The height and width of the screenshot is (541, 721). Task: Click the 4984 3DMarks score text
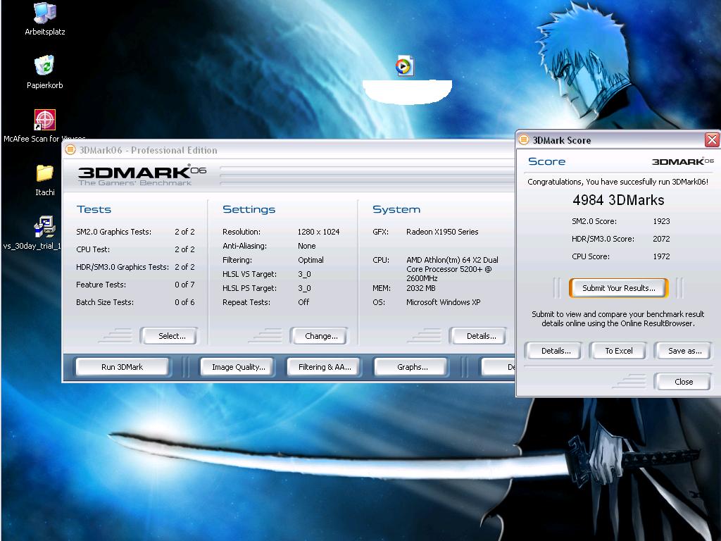point(618,200)
